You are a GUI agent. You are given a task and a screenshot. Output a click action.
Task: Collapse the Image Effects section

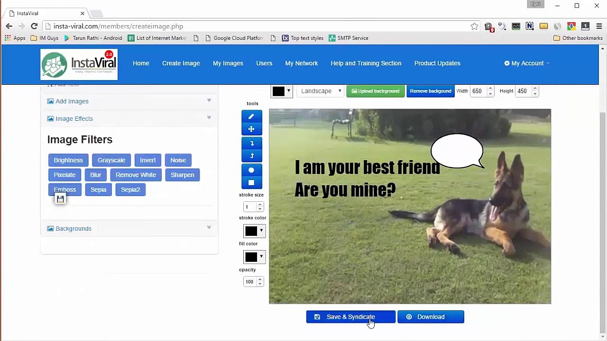tap(129, 118)
